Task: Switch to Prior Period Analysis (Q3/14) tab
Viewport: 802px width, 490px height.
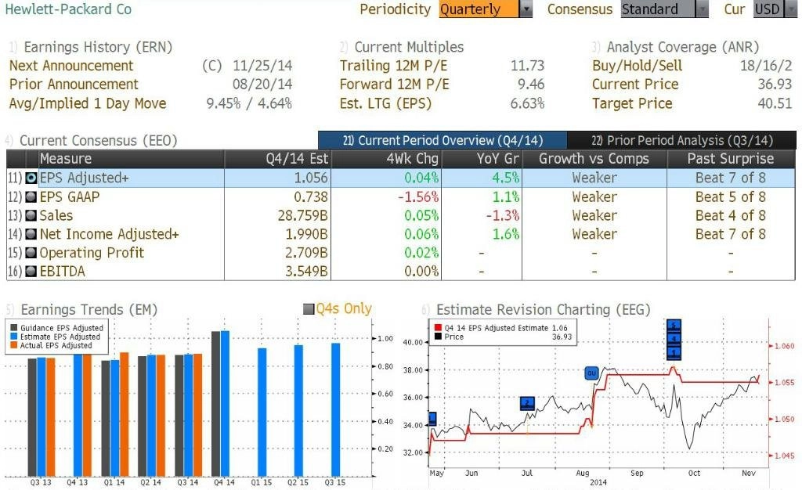Action: [x=682, y=141]
